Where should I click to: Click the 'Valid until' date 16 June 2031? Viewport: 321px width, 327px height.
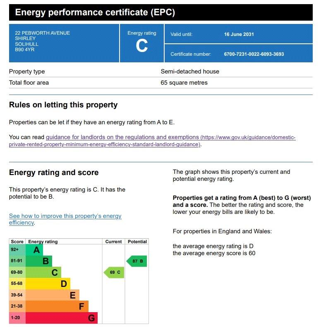click(x=239, y=34)
